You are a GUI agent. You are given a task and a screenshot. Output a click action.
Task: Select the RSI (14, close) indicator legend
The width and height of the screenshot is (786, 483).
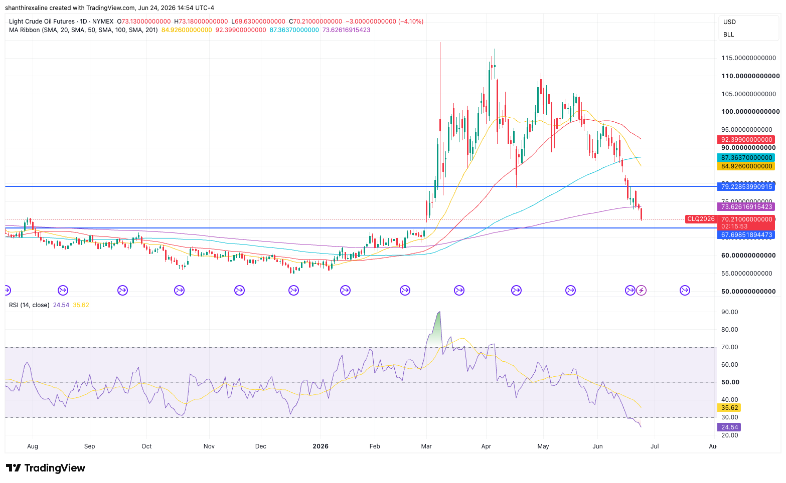point(29,305)
